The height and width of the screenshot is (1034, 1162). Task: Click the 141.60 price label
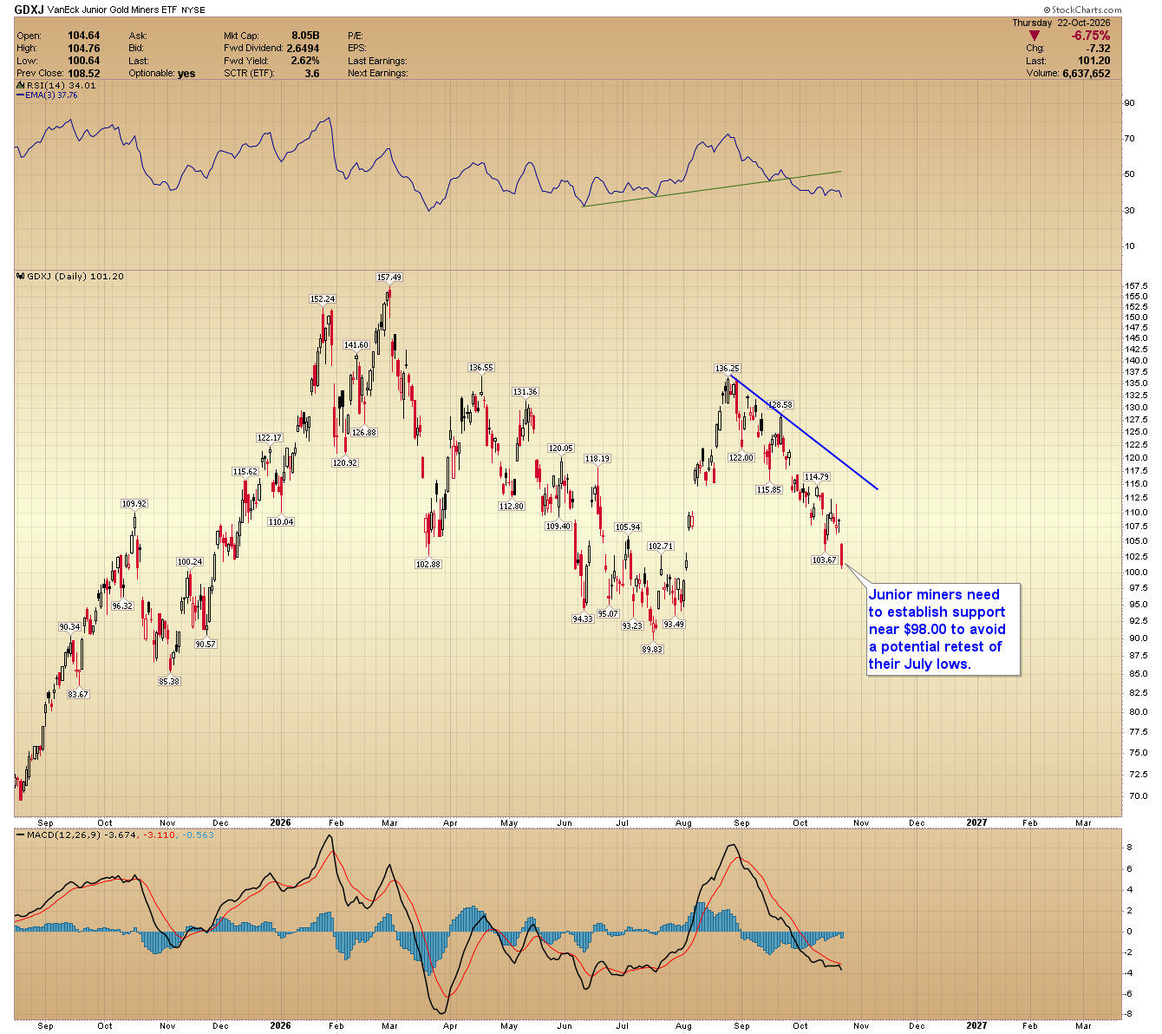[356, 345]
